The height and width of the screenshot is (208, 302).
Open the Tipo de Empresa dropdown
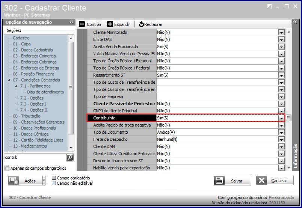coord(281,97)
